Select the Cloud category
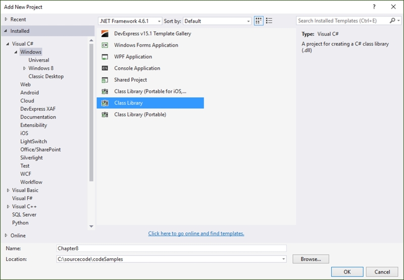Screen dimensions: 404x280 [27, 101]
